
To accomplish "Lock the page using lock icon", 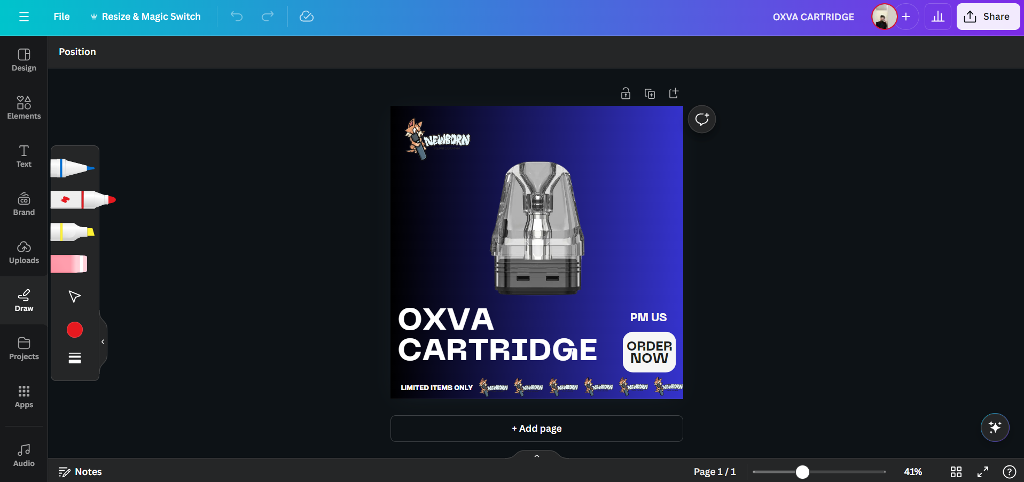I will point(626,94).
